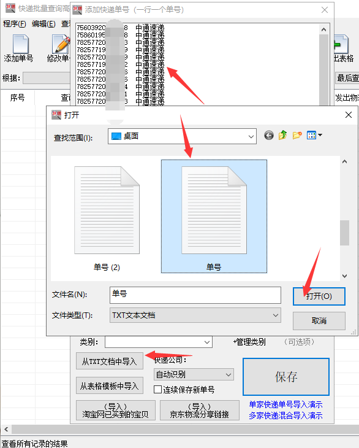Viewport: 359px width, 448px height.
Task: Click 京东物流分享链接 import button
Action: tap(199, 411)
